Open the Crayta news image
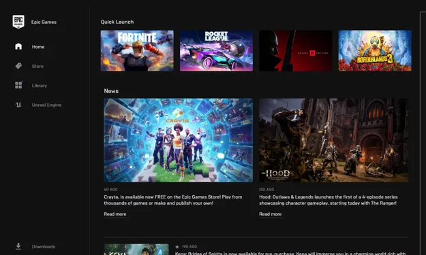Screen dimensions: 426x255 (178, 140)
